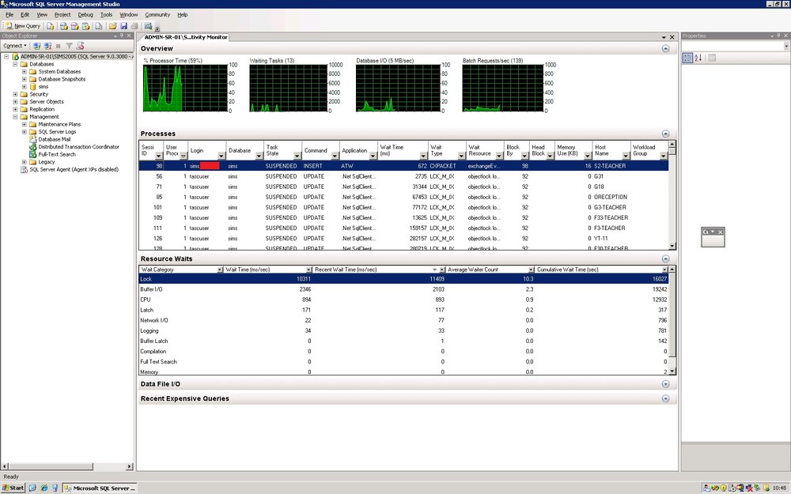The height and width of the screenshot is (494, 791).
Task: Open an Analysis Services MDX Query
Action: point(63,26)
